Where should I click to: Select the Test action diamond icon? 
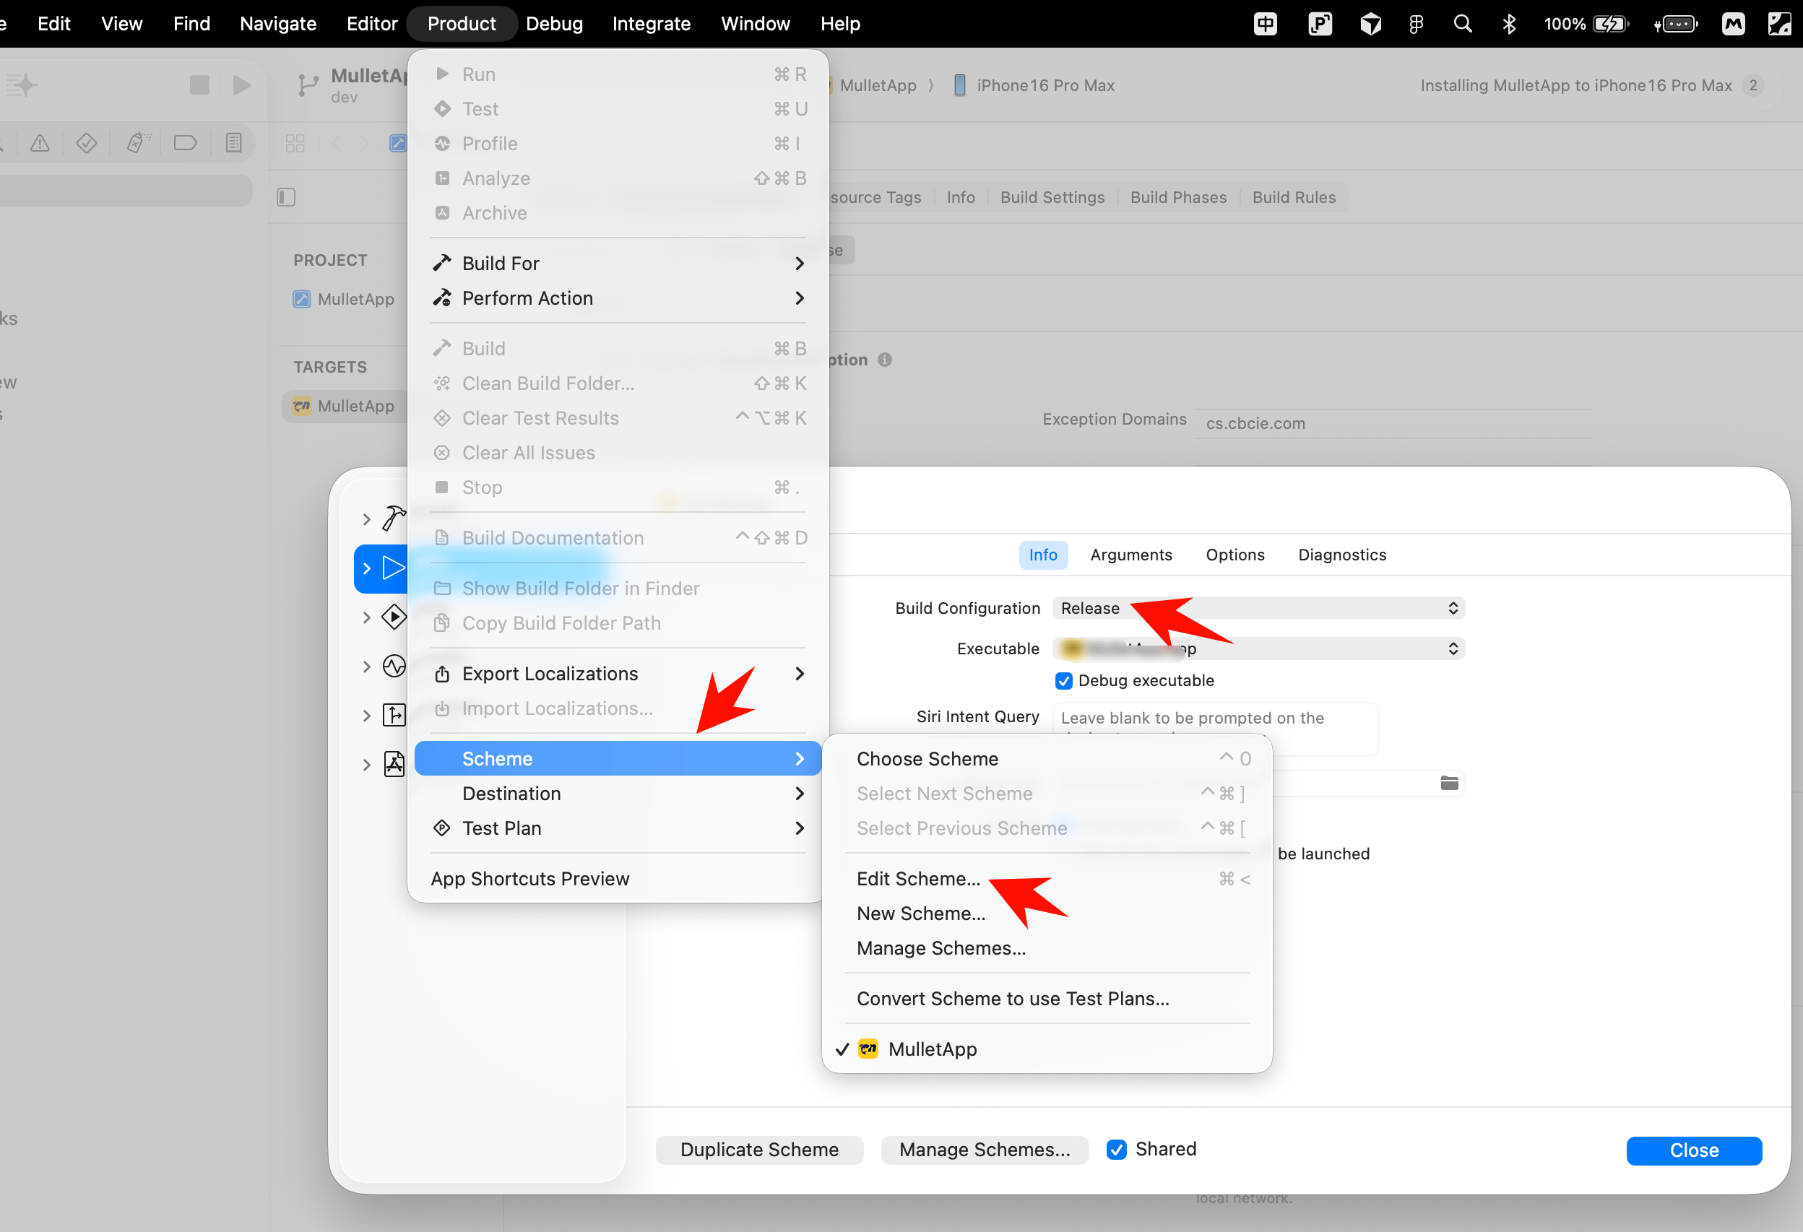pos(394,617)
